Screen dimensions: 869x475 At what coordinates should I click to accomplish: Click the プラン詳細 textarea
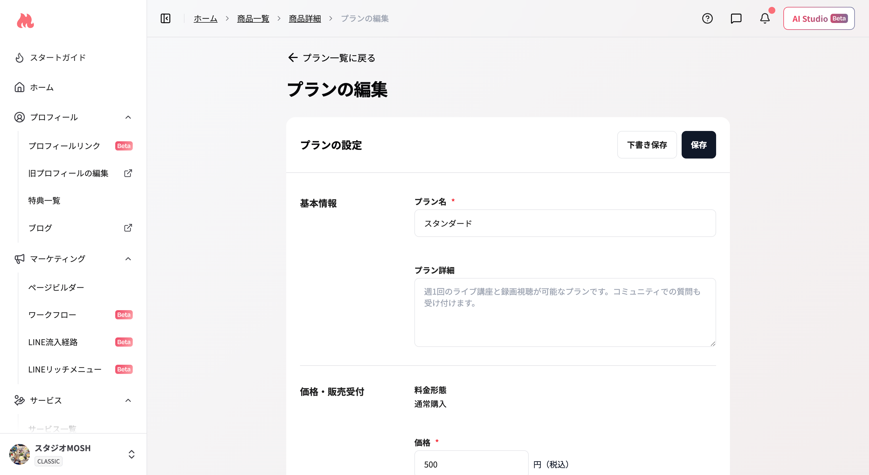click(565, 312)
